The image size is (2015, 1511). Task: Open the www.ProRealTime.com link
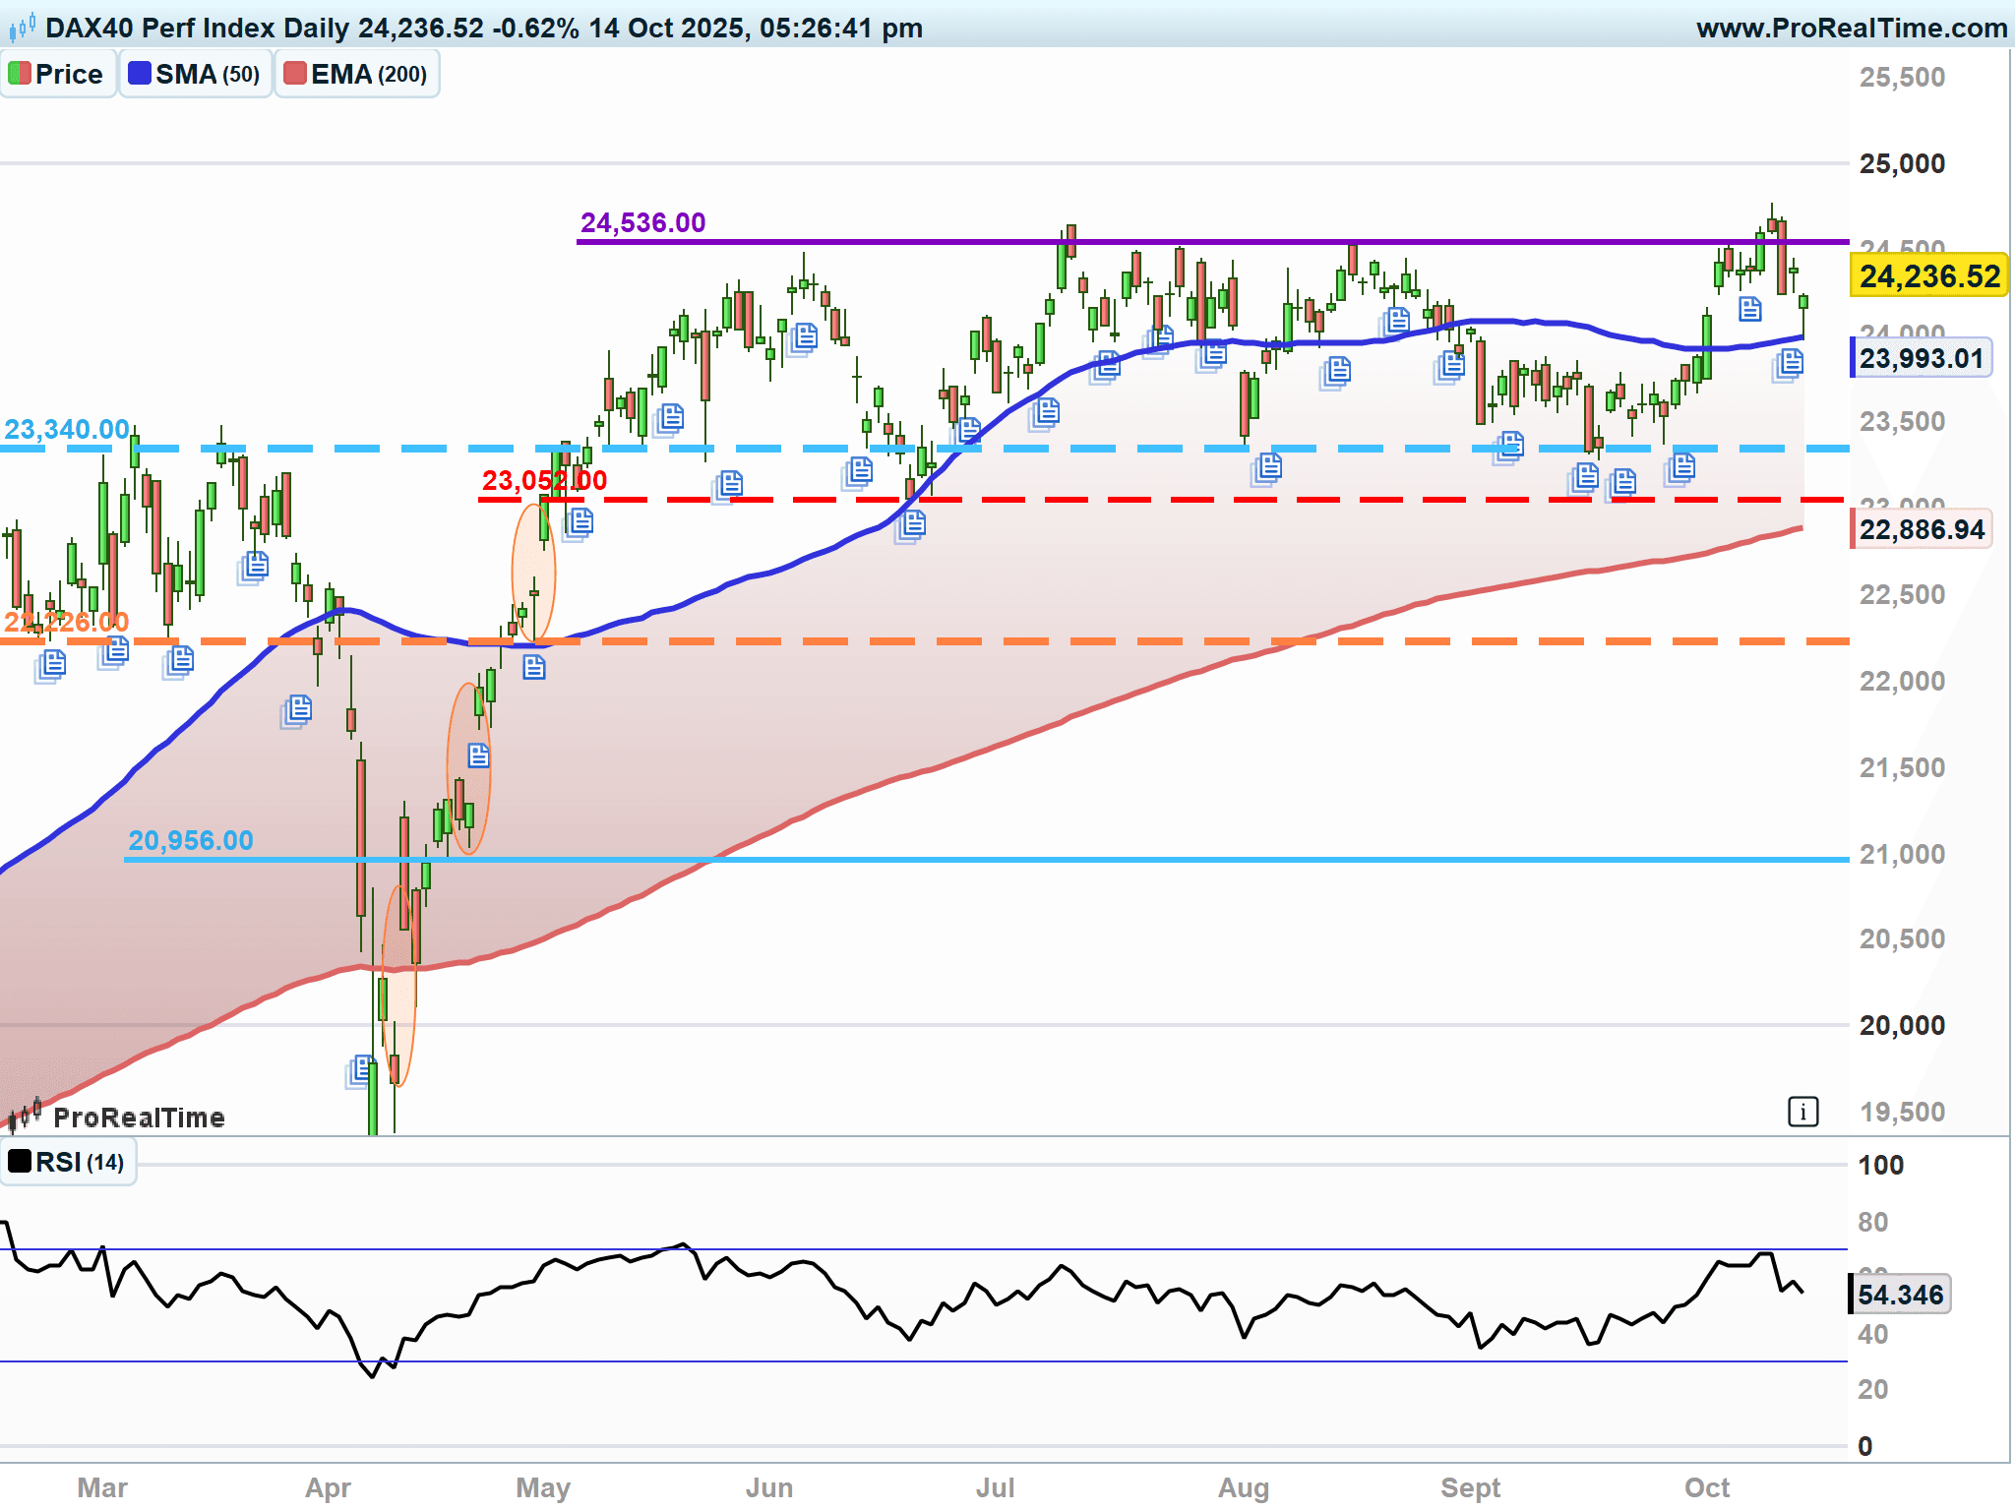(1851, 28)
